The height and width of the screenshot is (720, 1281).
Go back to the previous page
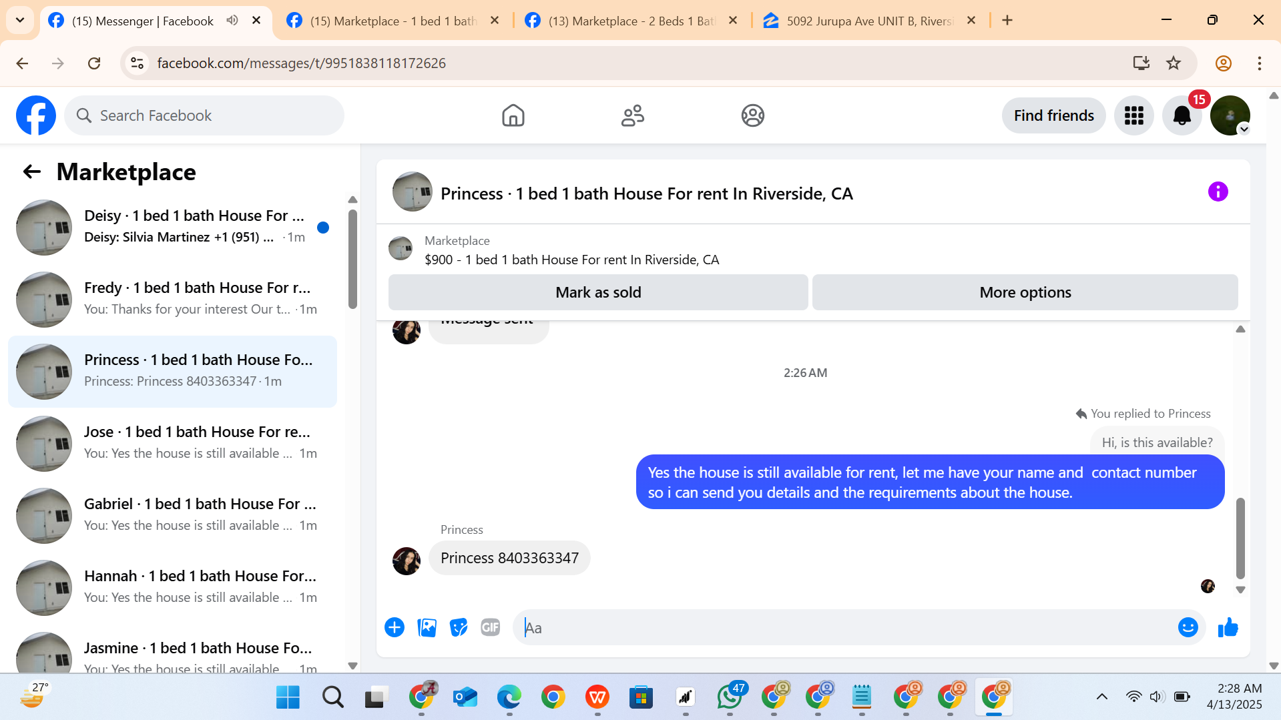click(22, 63)
